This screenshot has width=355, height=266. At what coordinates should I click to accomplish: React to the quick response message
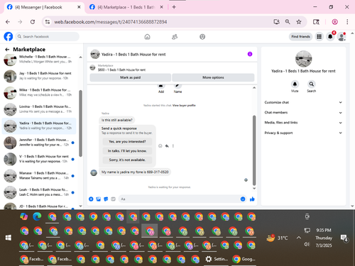pyautogui.click(x=160, y=146)
